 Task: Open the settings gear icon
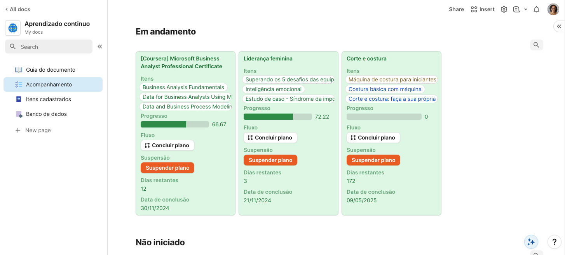tap(504, 9)
